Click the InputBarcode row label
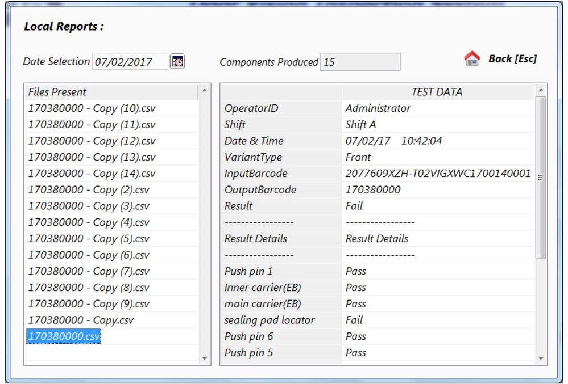 tap(256, 174)
